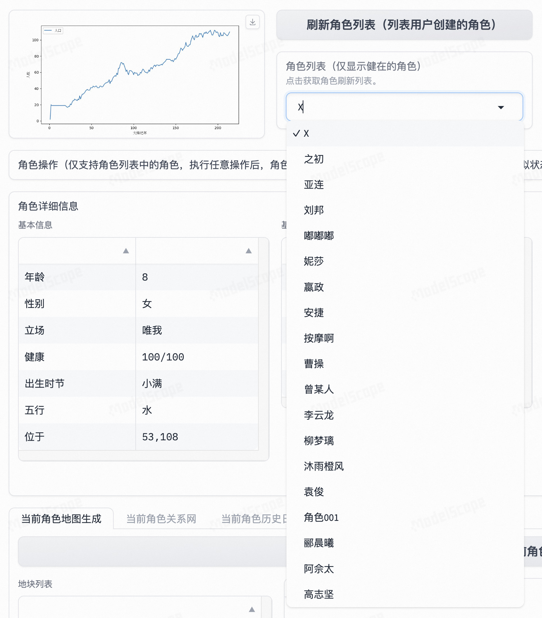Click the 地块列表 label
This screenshot has height=618, width=542.
pos(35,584)
